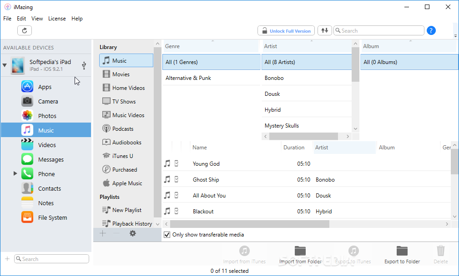Sort by Artist browser column header
The height and width of the screenshot is (276, 459).
pos(307,46)
